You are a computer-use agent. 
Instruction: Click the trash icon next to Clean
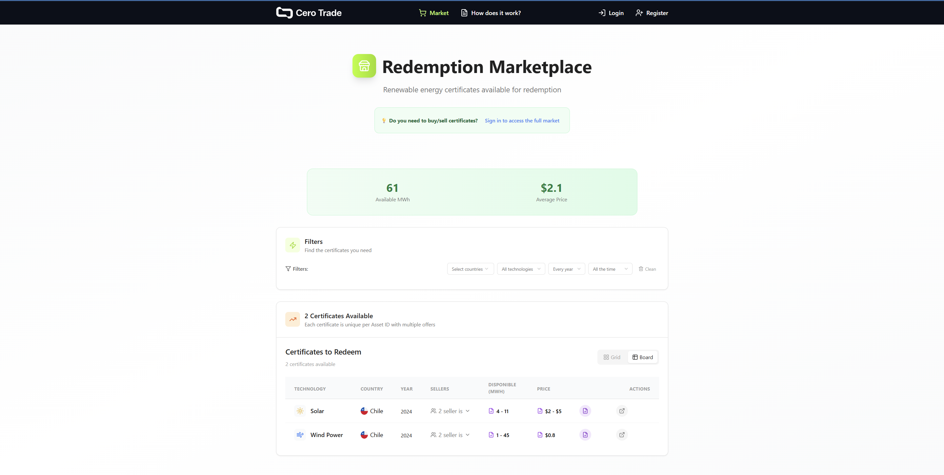pyautogui.click(x=641, y=269)
